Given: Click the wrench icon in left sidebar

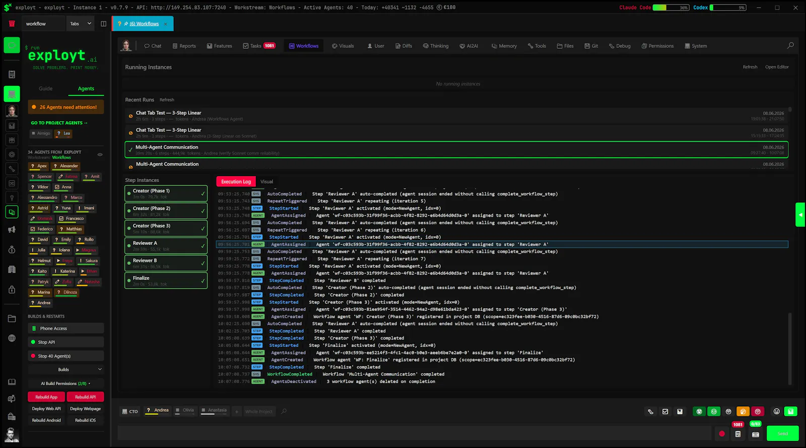Looking at the screenshot, I should pos(12,169).
